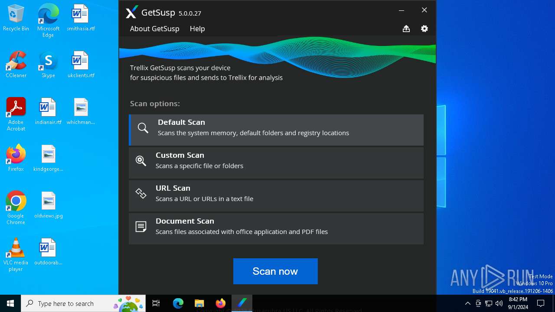Open GetSusp settings gear icon

(x=424, y=29)
